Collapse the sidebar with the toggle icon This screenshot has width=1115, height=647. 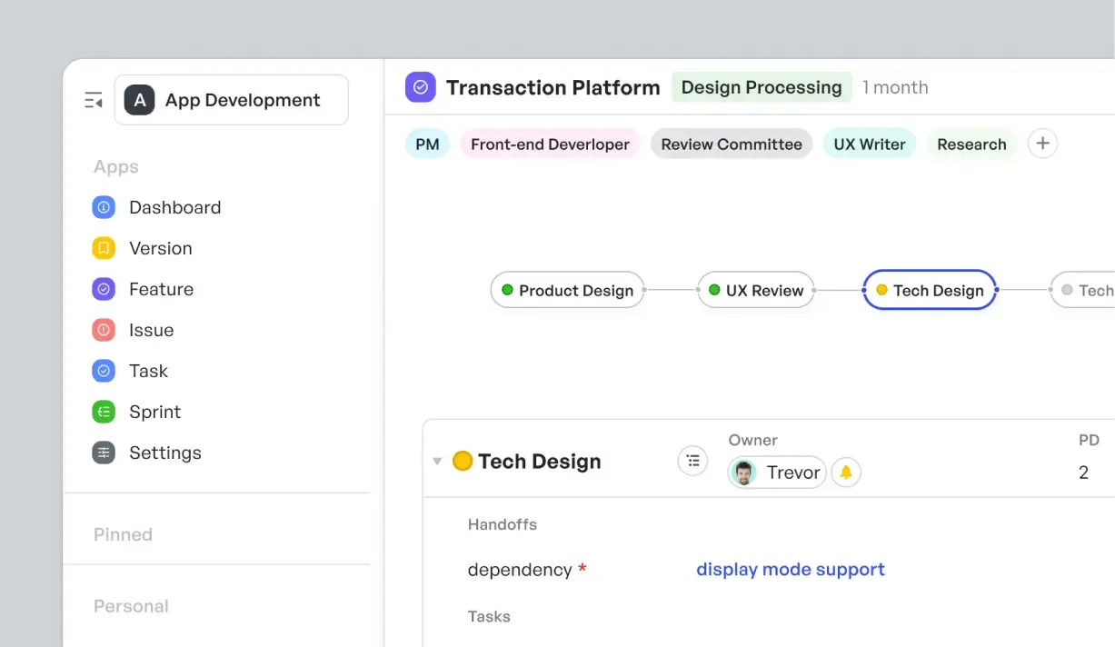coord(94,100)
